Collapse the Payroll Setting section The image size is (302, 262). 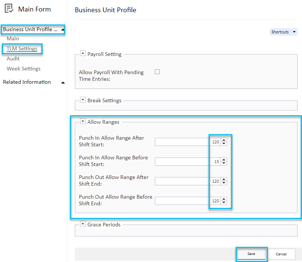click(x=83, y=53)
